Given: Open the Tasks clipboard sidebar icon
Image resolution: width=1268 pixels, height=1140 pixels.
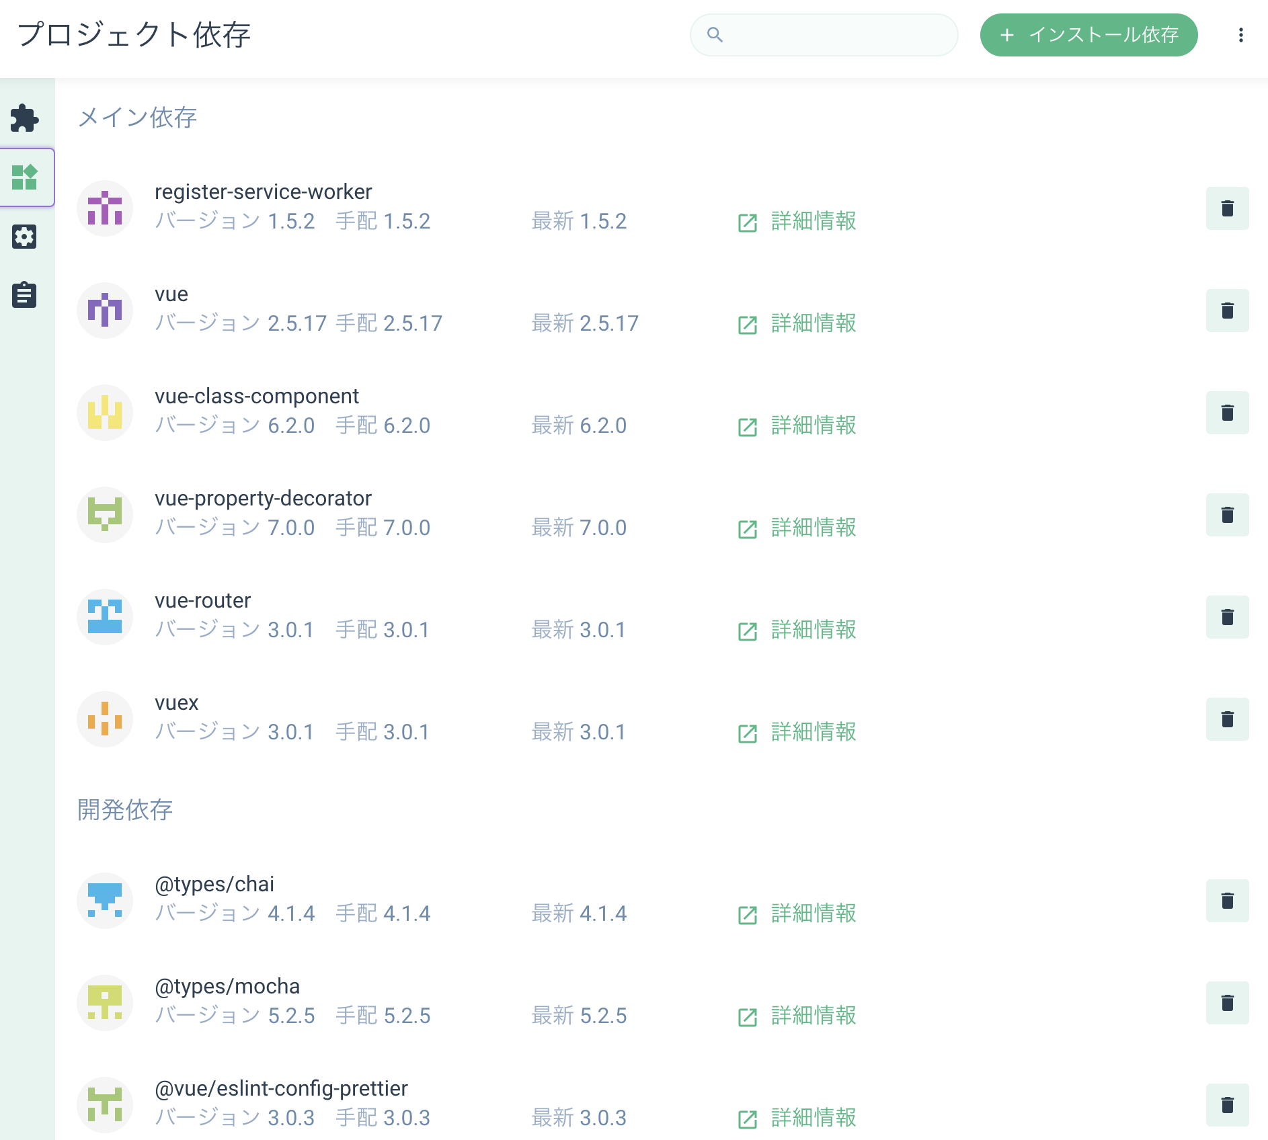Looking at the screenshot, I should point(25,295).
